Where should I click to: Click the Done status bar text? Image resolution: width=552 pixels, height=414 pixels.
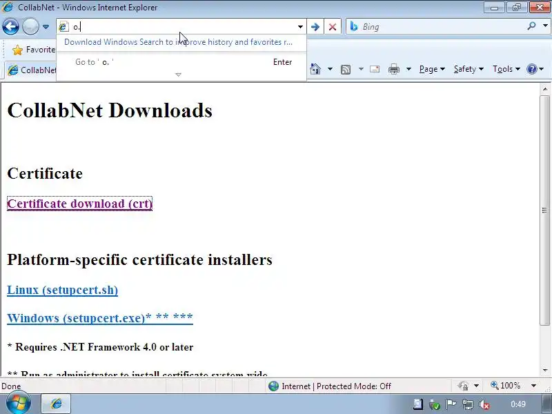coord(11,386)
